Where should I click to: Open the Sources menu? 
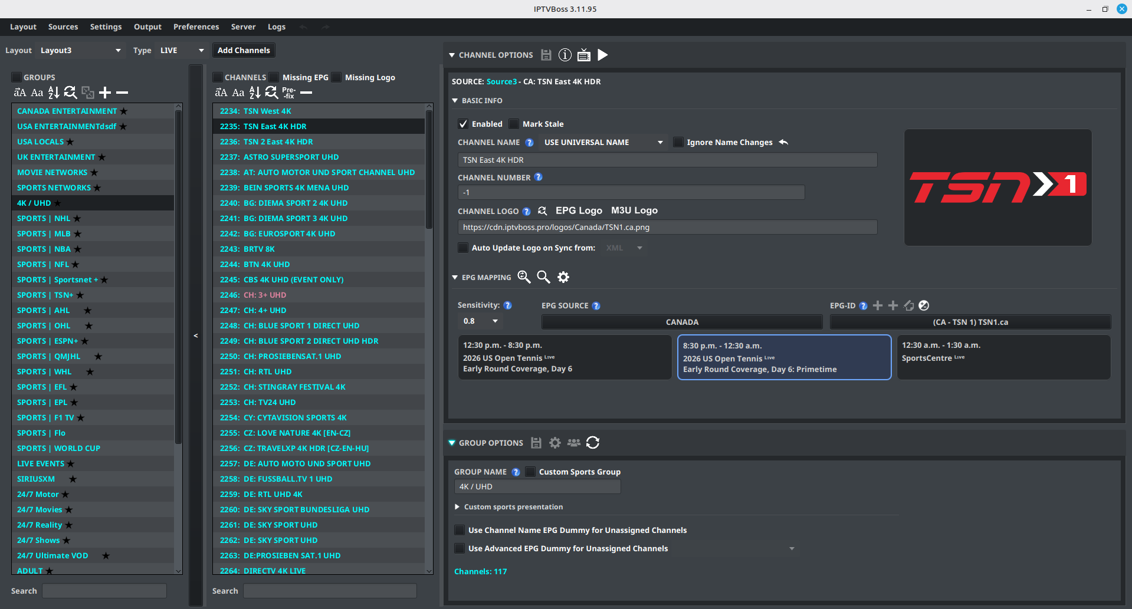tap(63, 27)
